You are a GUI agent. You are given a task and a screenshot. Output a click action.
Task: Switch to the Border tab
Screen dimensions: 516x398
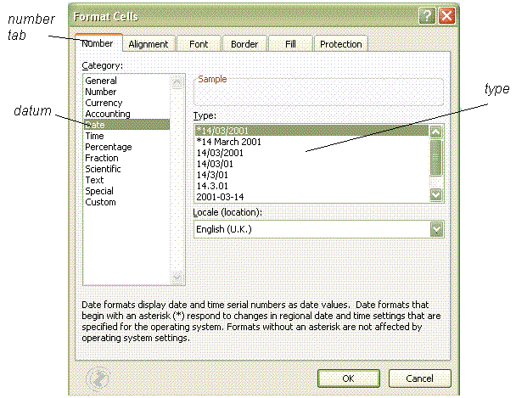pos(244,44)
